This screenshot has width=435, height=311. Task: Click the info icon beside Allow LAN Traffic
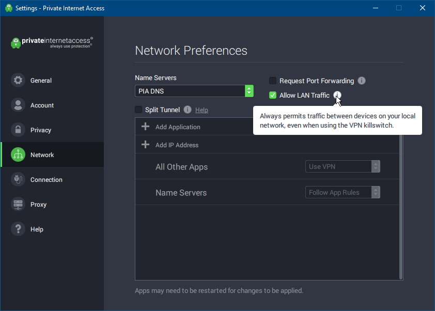[337, 95]
